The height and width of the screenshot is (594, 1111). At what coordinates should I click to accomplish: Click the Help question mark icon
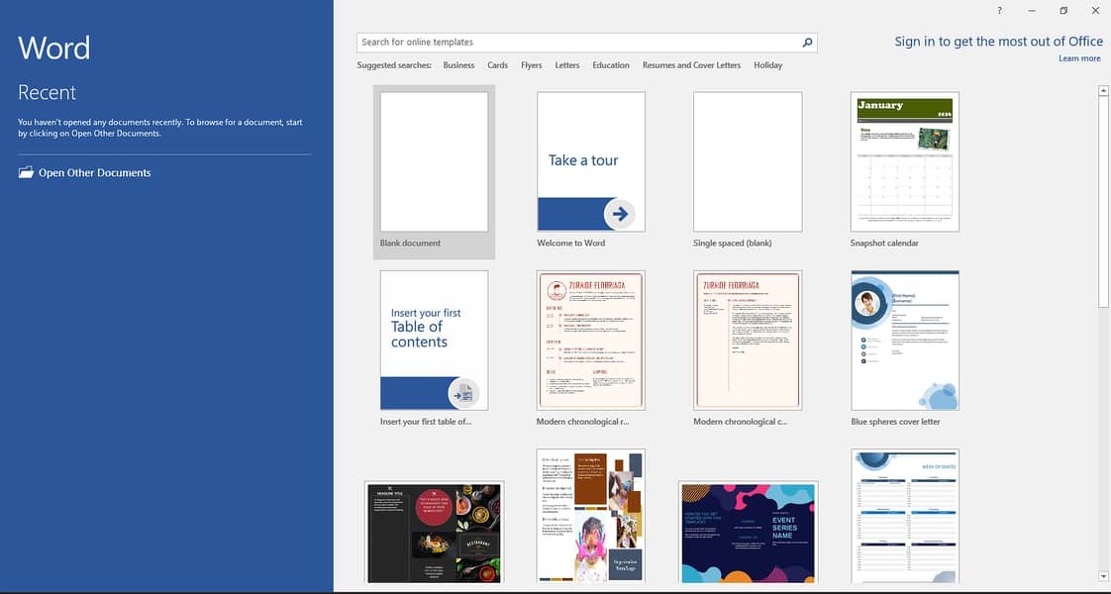pos(999,11)
